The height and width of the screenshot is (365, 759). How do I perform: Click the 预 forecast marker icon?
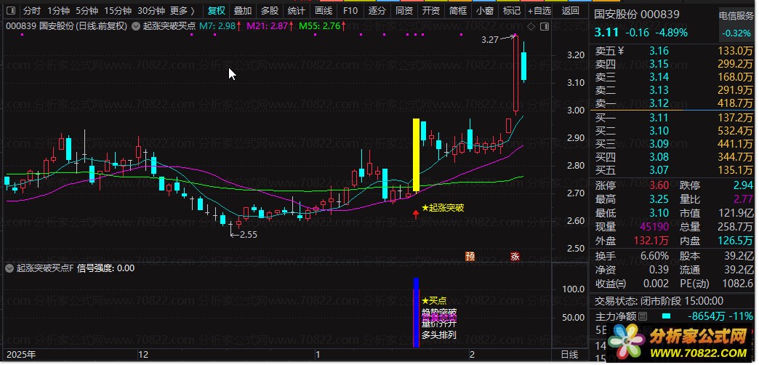pyautogui.click(x=470, y=256)
